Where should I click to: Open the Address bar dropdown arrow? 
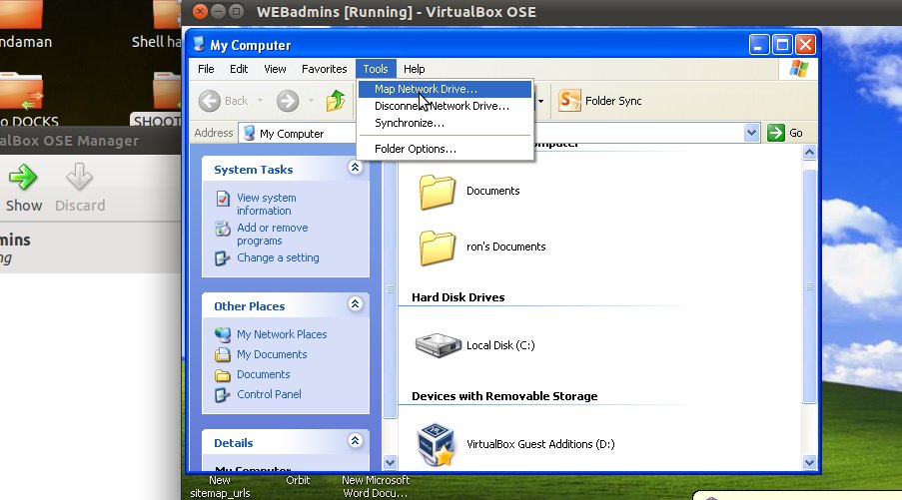pyautogui.click(x=751, y=133)
